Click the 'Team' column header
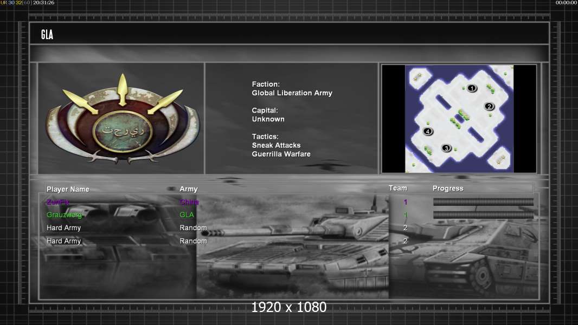This screenshot has height=325, width=578. [398, 188]
